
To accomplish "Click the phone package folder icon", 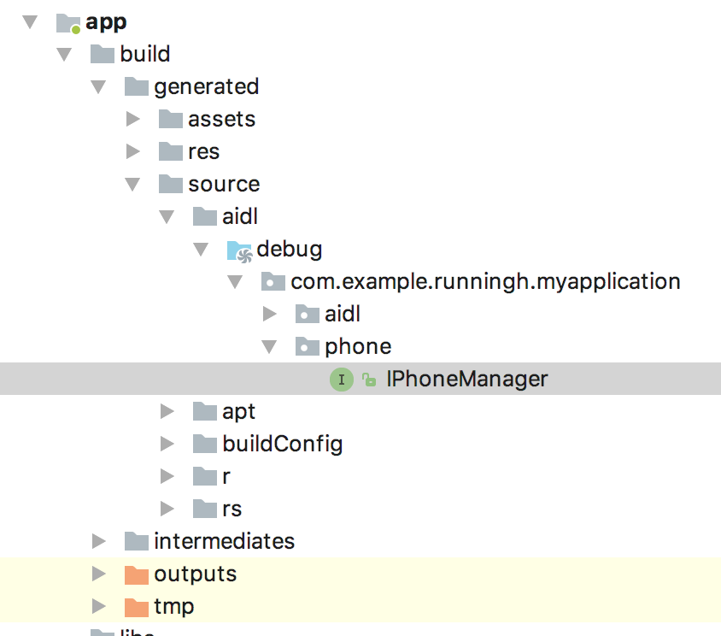I will pyautogui.click(x=308, y=346).
